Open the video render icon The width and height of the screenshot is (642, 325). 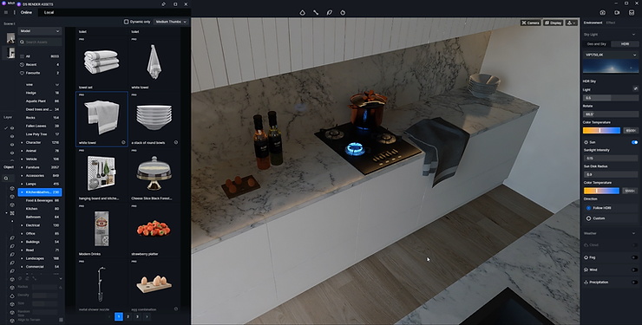click(617, 13)
